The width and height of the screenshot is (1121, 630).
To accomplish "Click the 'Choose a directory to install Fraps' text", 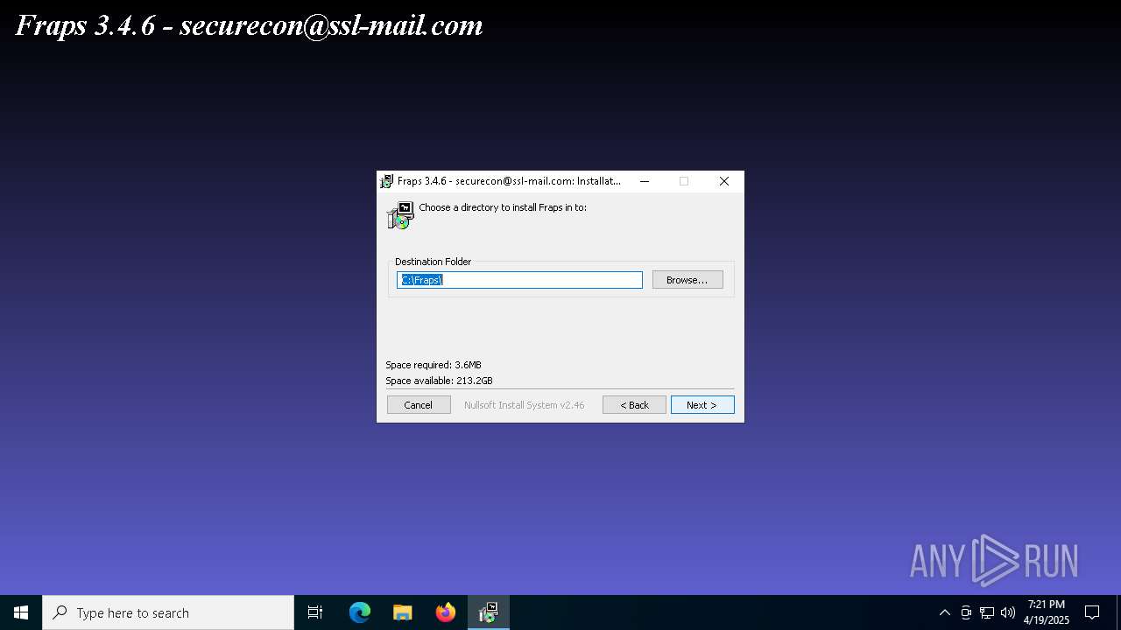I will coord(503,207).
